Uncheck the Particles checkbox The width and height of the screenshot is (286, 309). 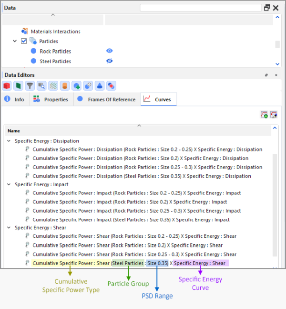[24, 42]
